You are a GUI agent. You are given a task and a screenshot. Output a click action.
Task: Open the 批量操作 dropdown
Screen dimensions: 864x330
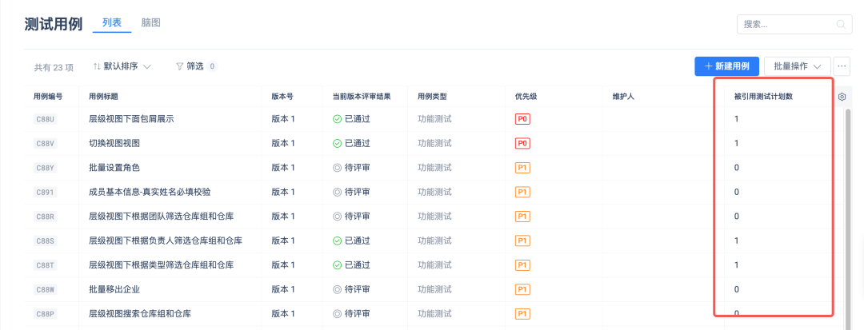coord(797,66)
